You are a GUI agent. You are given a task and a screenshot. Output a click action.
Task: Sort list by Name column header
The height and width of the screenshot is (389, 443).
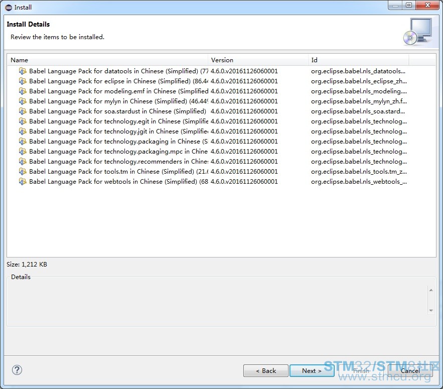tap(108, 60)
